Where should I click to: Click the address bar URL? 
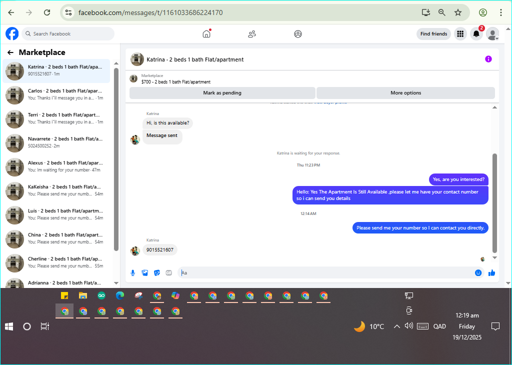[x=150, y=12]
